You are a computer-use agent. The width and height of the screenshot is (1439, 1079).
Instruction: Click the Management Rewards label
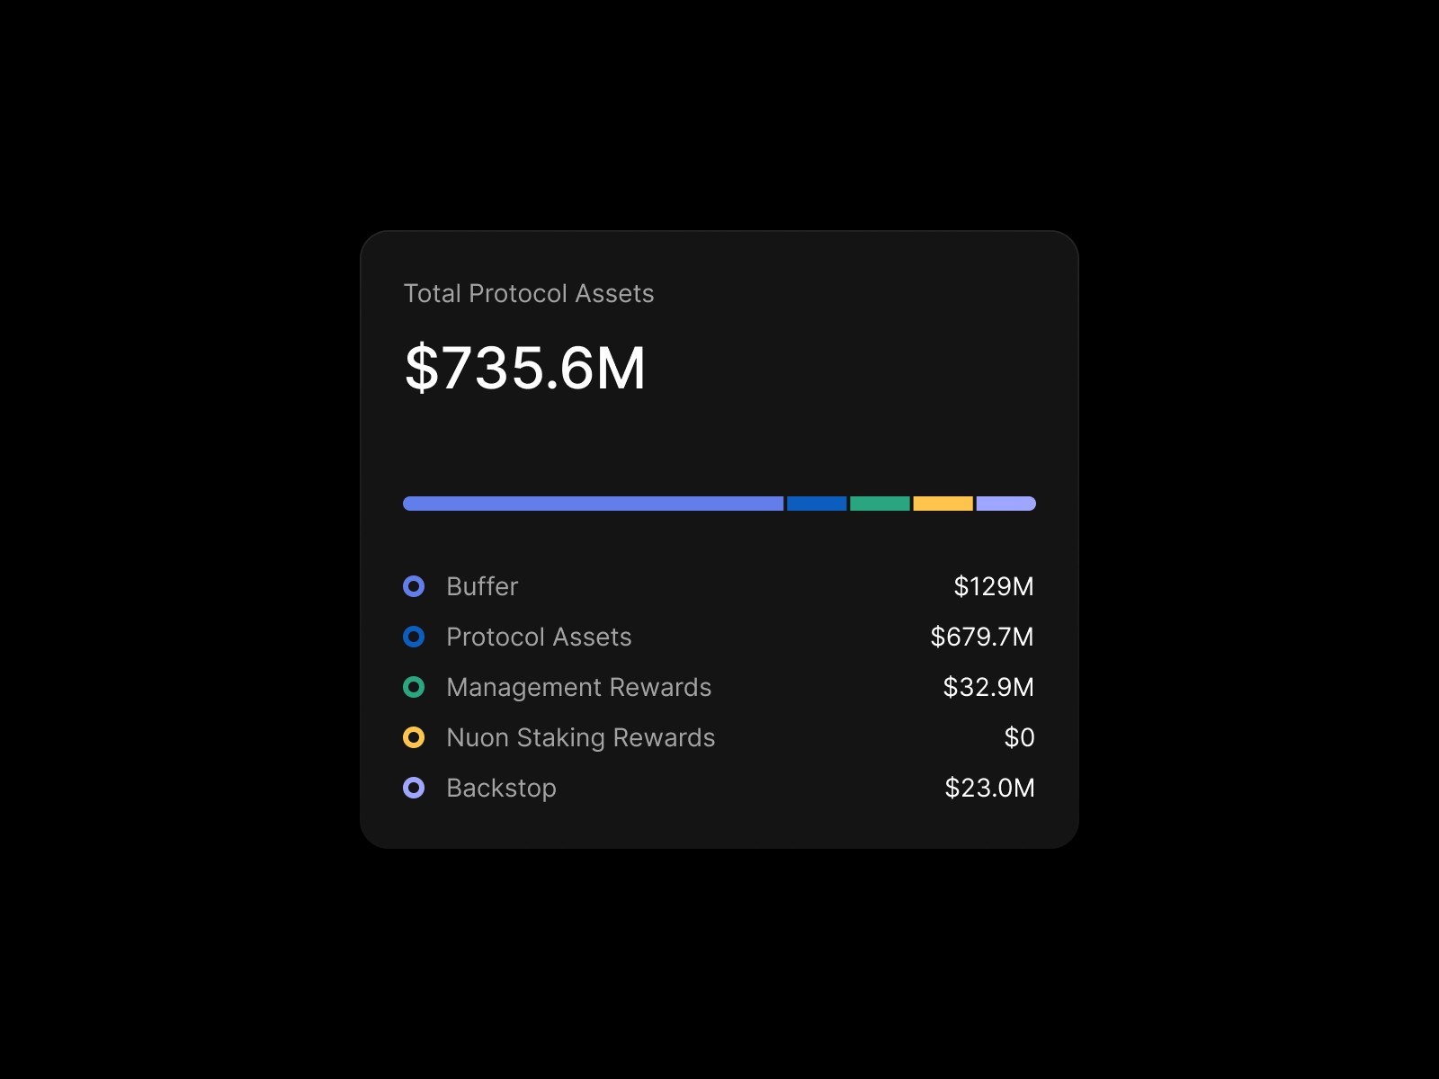tap(579, 687)
